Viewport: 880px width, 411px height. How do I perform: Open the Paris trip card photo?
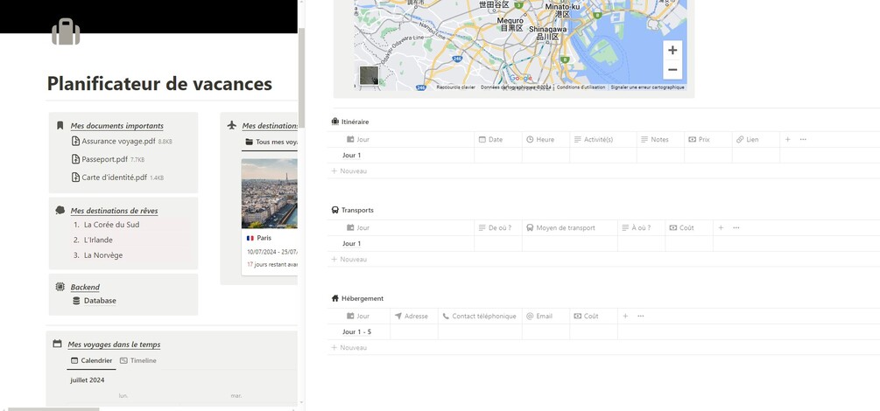[270, 193]
